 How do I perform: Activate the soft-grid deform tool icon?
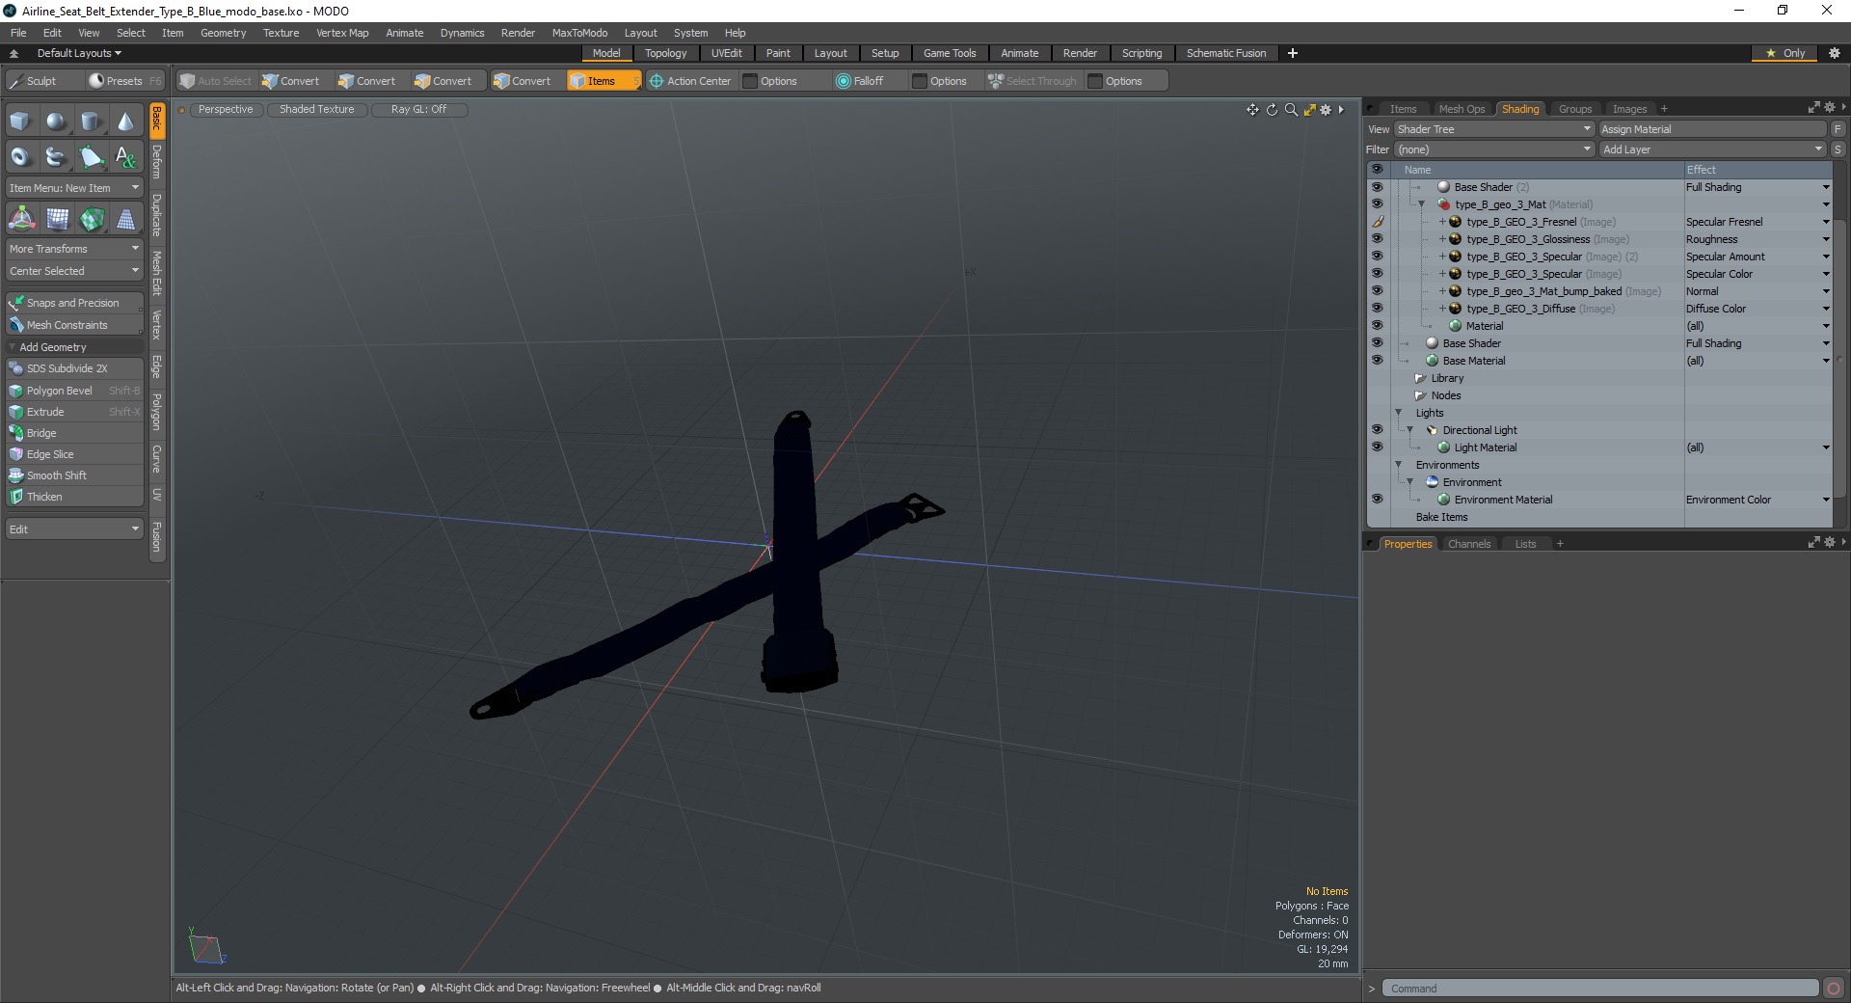pos(57,219)
